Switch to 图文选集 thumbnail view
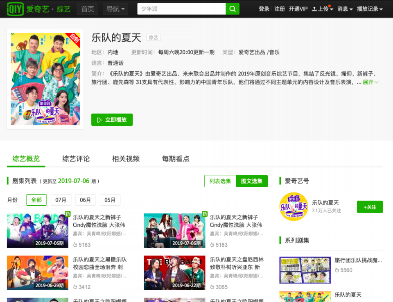 point(252,181)
